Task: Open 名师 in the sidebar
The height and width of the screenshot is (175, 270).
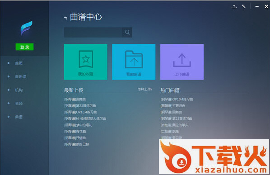Action: point(19,104)
